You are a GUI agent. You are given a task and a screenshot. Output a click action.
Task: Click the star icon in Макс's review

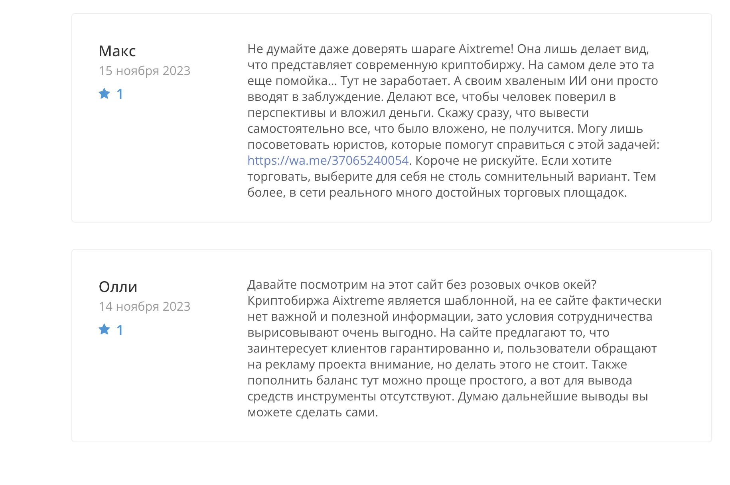pos(104,93)
